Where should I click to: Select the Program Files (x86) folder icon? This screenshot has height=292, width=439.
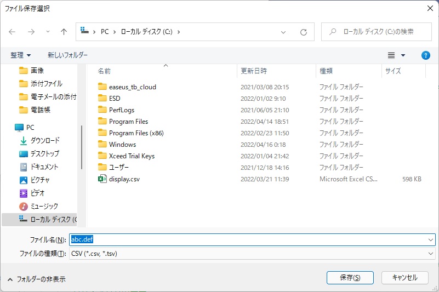click(102, 133)
